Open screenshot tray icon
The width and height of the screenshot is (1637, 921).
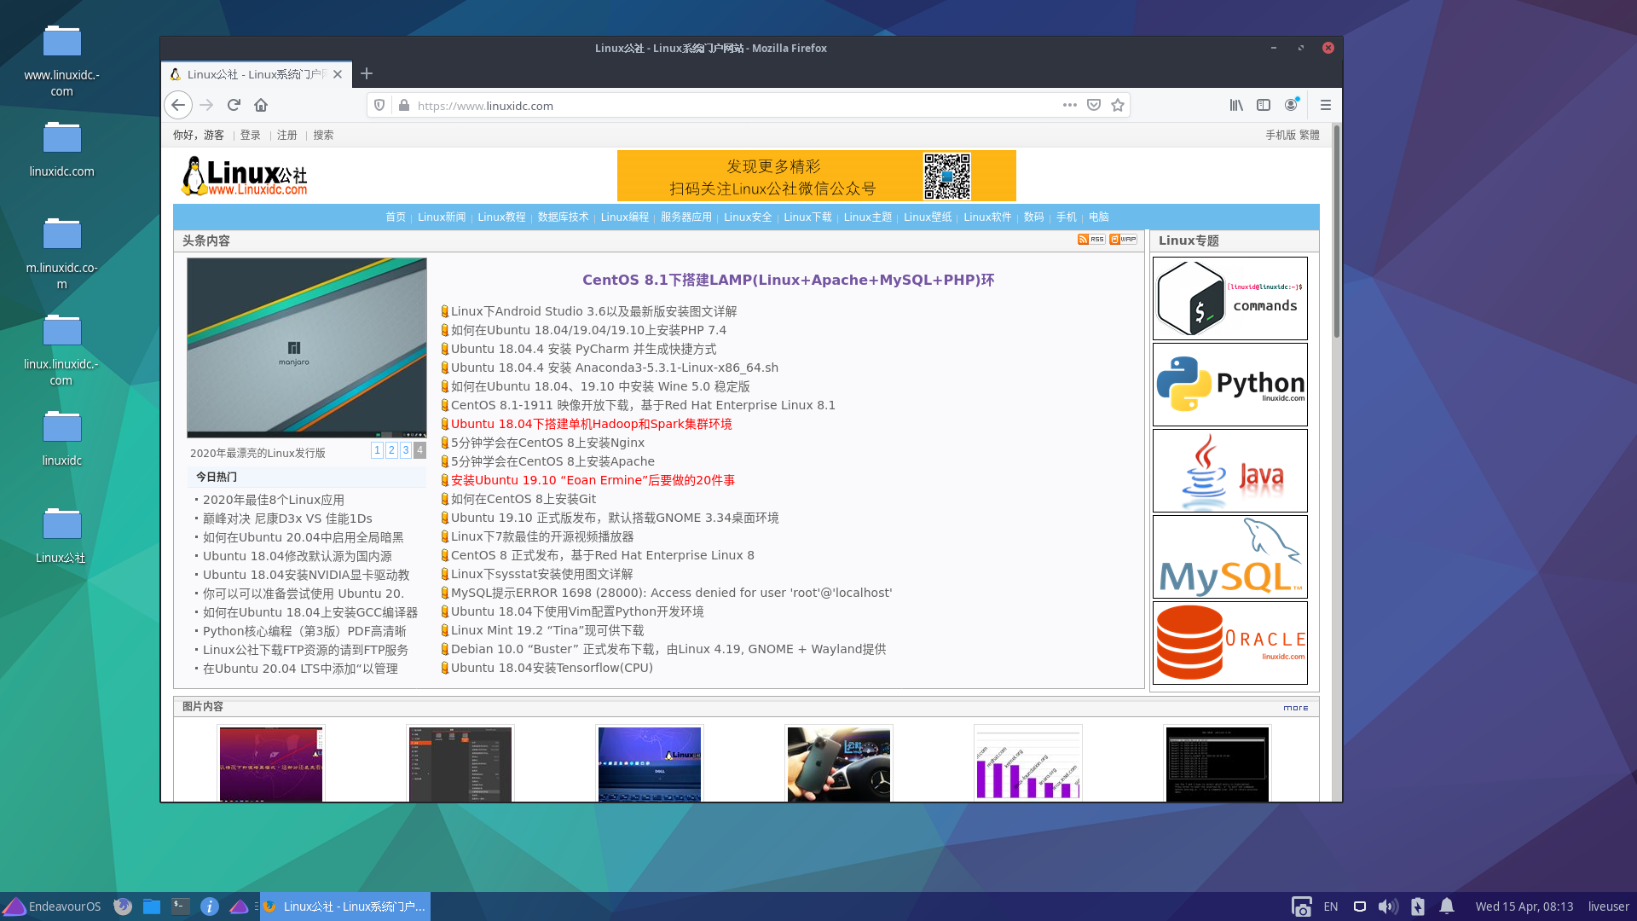click(x=1301, y=907)
